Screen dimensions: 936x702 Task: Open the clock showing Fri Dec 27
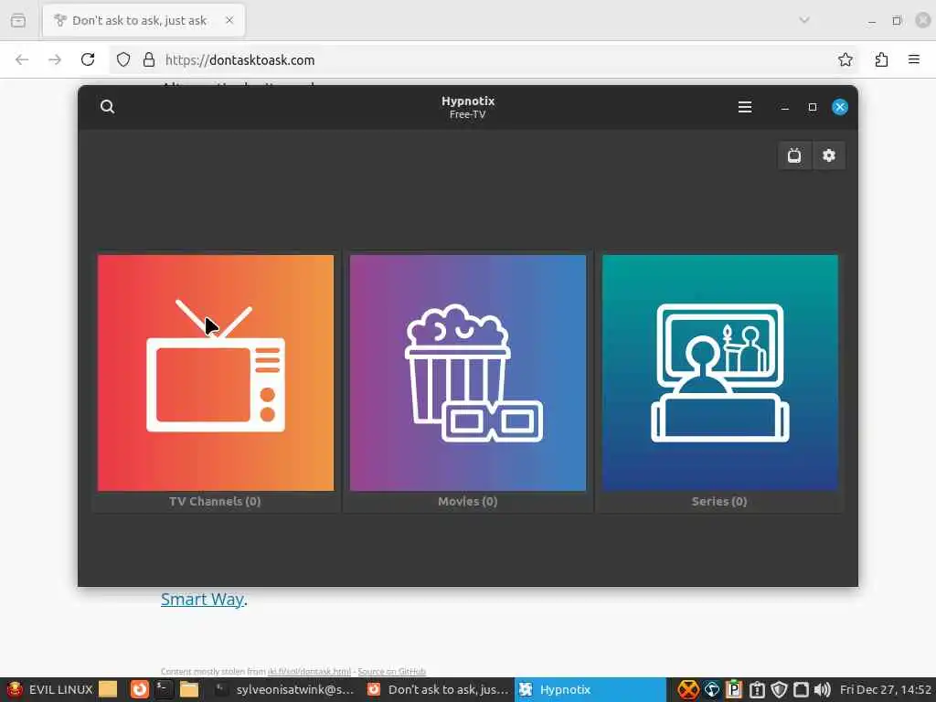tap(886, 689)
